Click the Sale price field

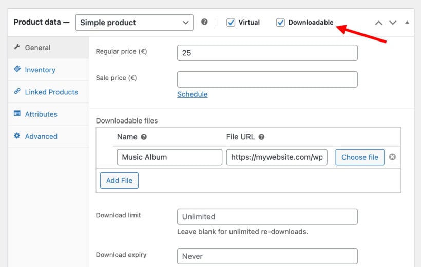pyautogui.click(x=267, y=79)
